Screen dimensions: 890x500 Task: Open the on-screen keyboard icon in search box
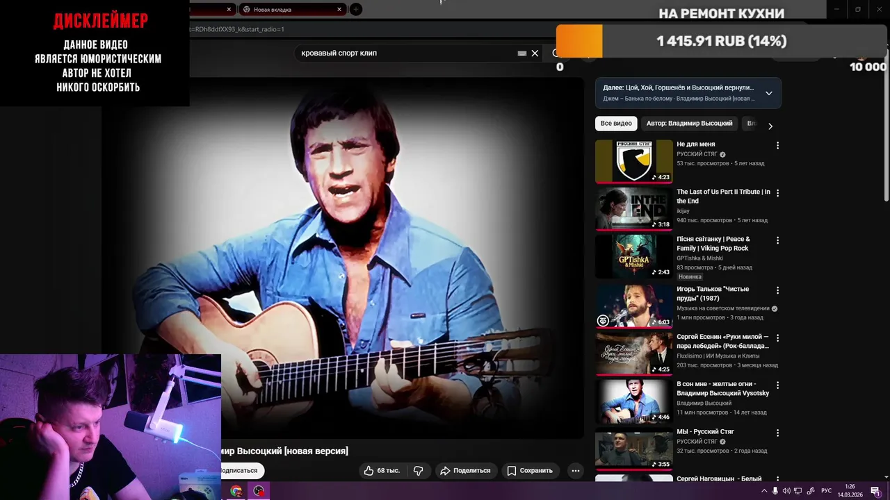(x=522, y=53)
